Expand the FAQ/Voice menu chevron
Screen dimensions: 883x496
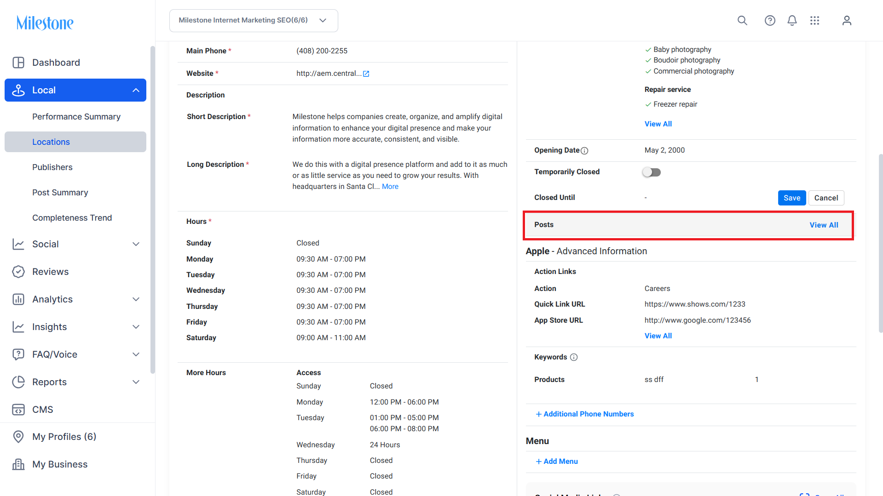click(x=136, y=354)
